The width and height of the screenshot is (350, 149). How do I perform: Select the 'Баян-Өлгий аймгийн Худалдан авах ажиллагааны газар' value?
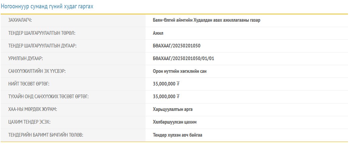206,20
